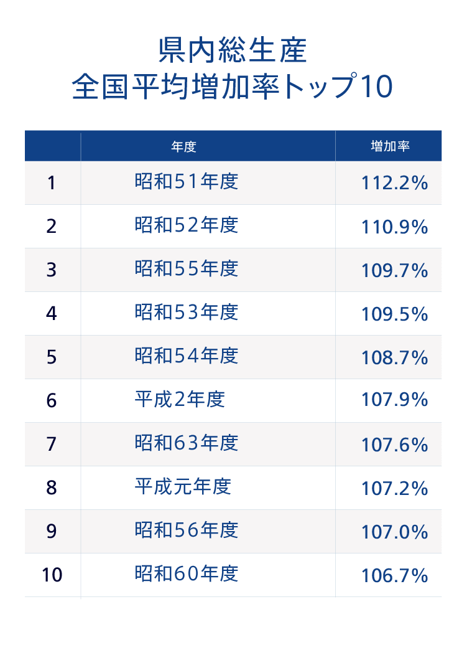The width and height of the screenshot is (467, 650).
Task: Select the 昭和52年度 cell
Action: pos(187,225)
